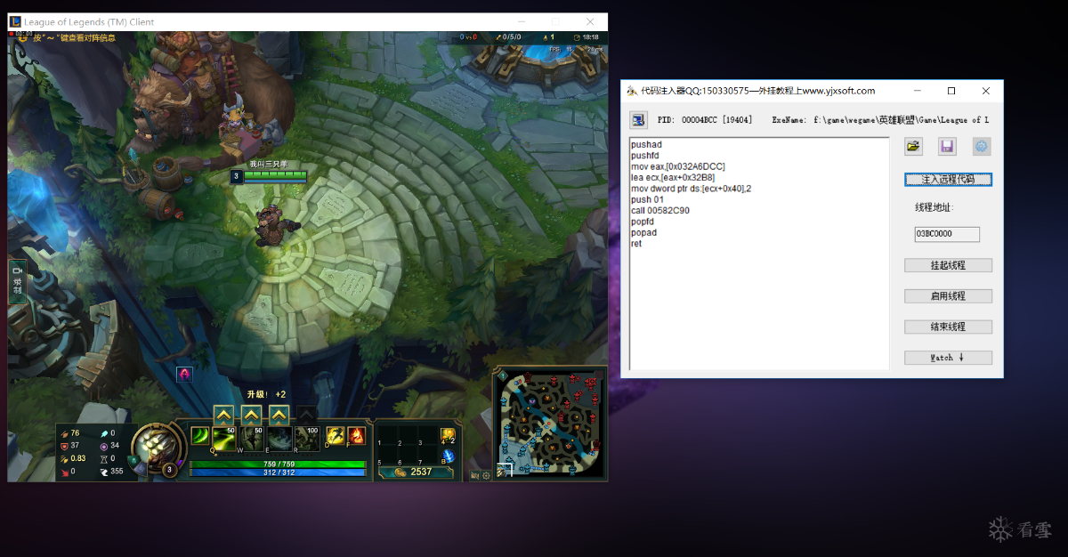The image size is (1068, 557).
Task: Click the 挂起线程 button
Action: pos(948,265)
